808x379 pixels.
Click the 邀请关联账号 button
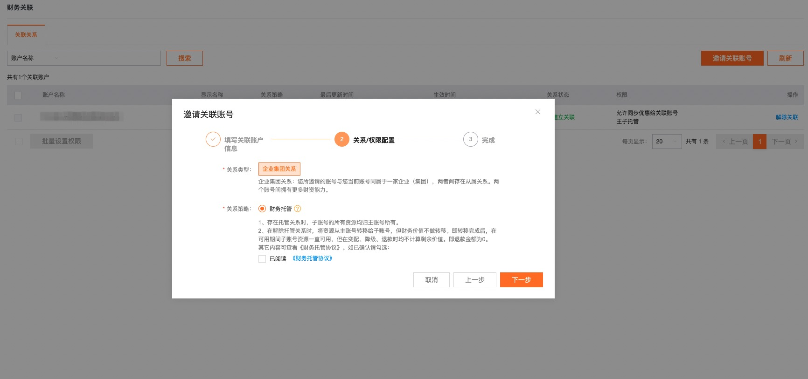coord(732,58)
